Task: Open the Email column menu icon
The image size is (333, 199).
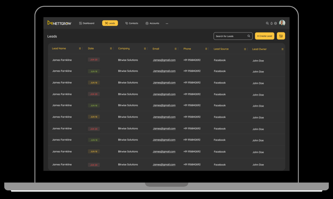Action: [176, 49]
